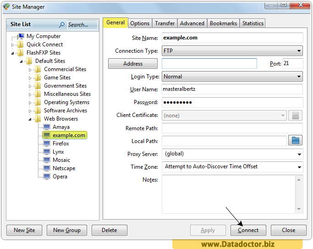Image resolution: width=313 pixels, height=249 pixels.
Task: Delete the selected site
Action: [x=110, y=230]
